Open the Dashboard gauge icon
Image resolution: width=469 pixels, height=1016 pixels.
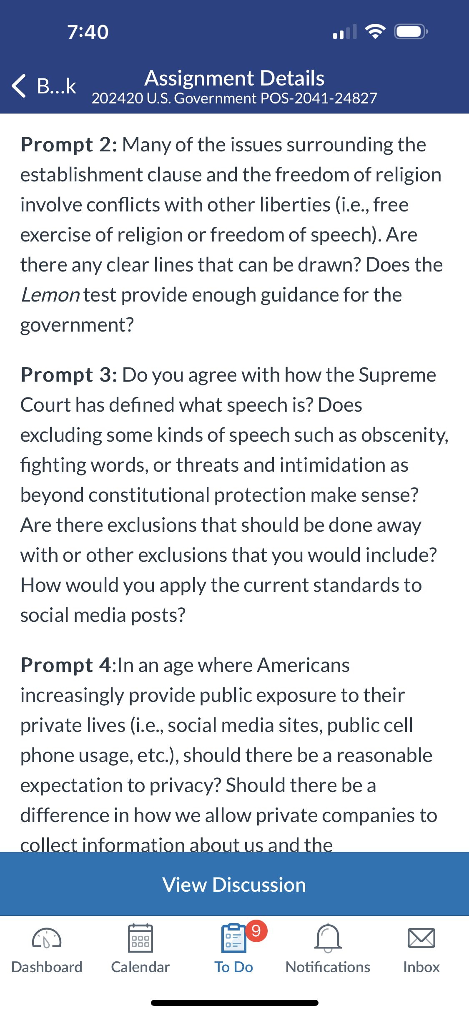click(47, 938)
